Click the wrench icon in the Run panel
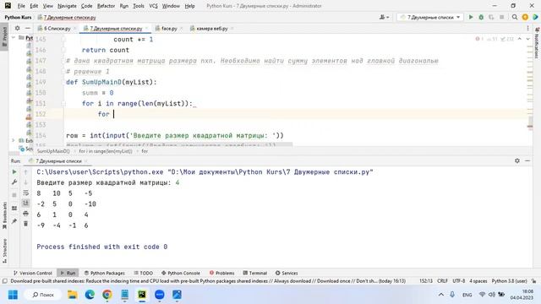 click(14, 182)
